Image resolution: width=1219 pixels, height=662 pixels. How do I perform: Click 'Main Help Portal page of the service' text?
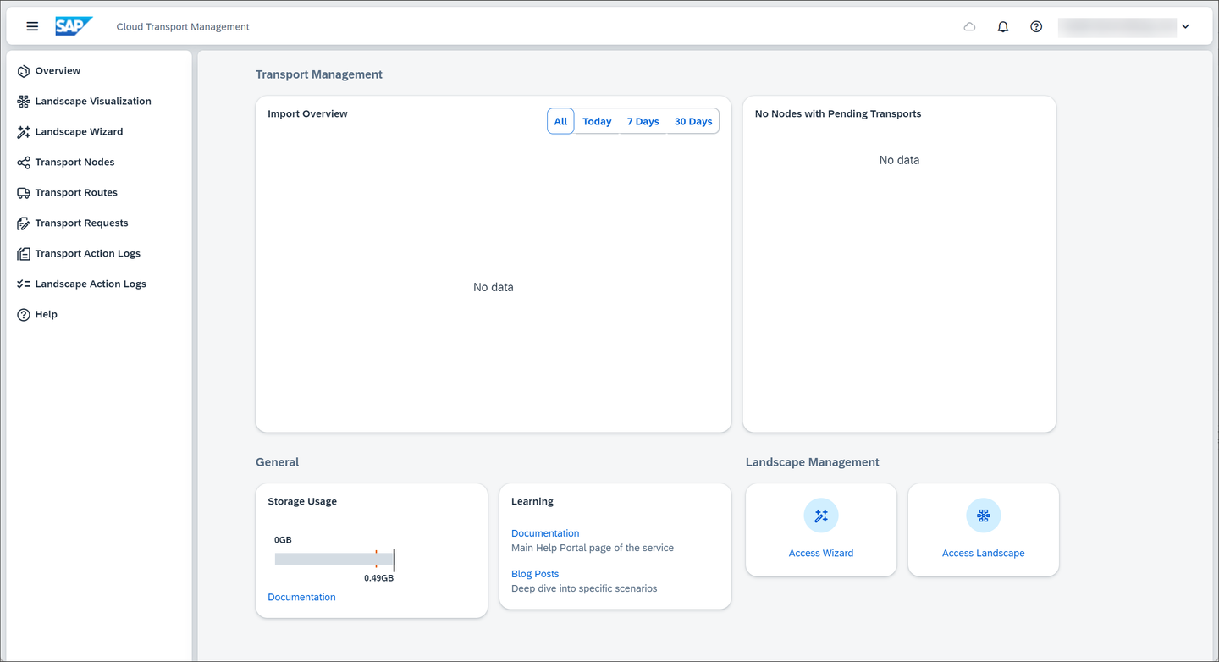(593, 548)
